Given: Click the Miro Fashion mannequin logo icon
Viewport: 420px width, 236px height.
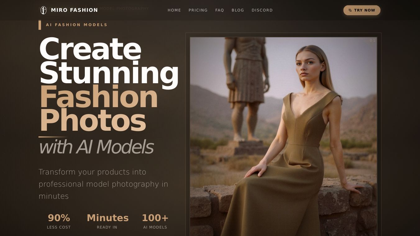Looking at the screenshot, I should coord(43,10).
